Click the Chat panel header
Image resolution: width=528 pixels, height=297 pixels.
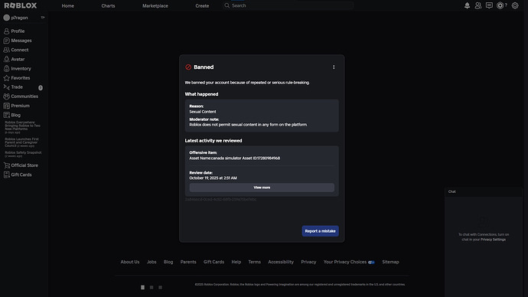click(x=484, y=191)
